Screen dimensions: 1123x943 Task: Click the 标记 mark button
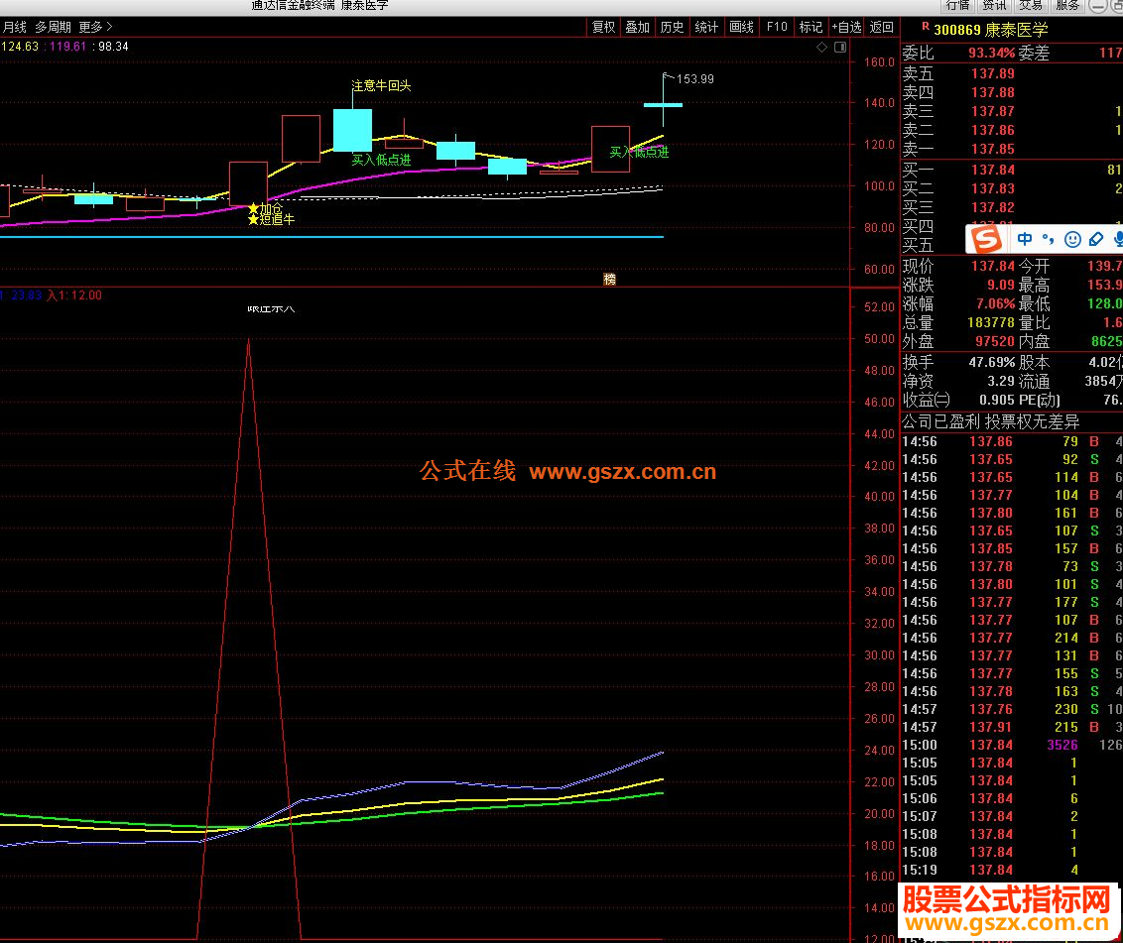coord(811,27)
